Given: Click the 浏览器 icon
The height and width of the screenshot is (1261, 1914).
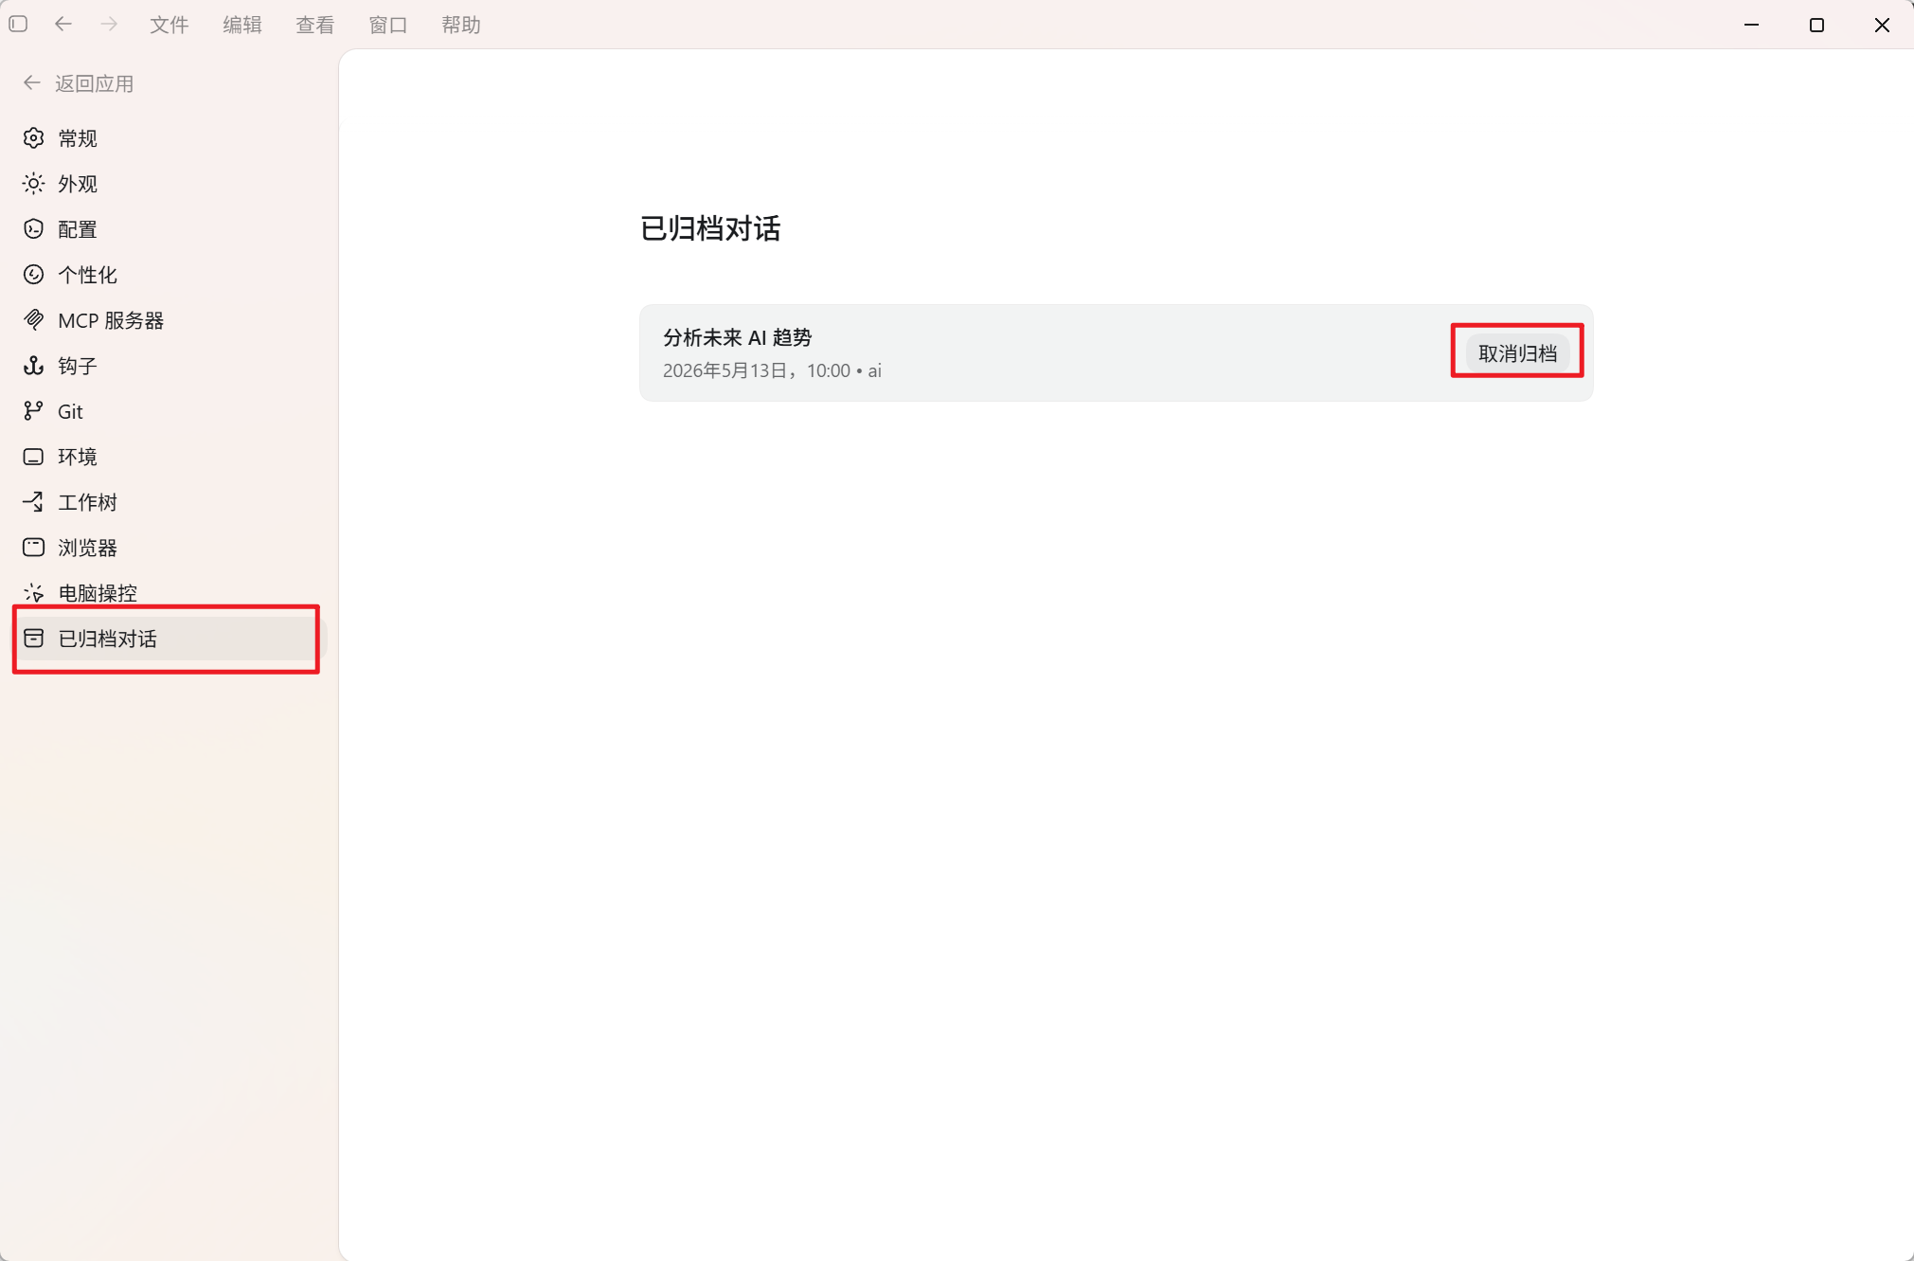Looking at the screenshot, I should 33,548.
